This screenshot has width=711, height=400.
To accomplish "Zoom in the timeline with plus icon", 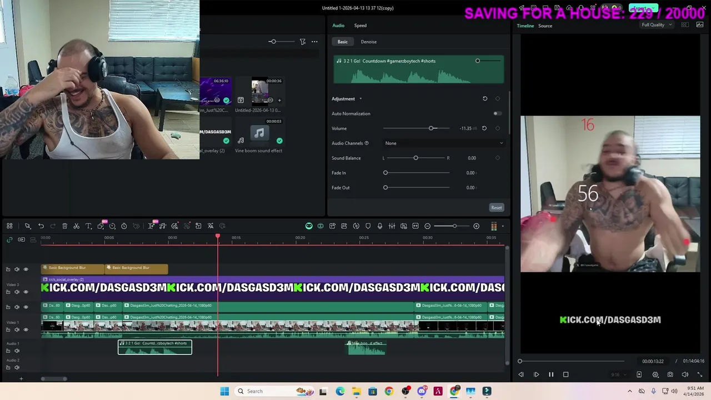I will tap(476, 226).
